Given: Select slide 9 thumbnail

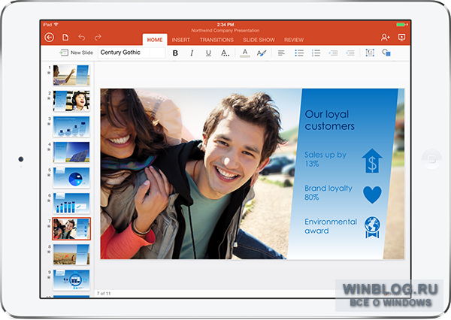Looking at the screenshot, I should (x=71, y=279).
